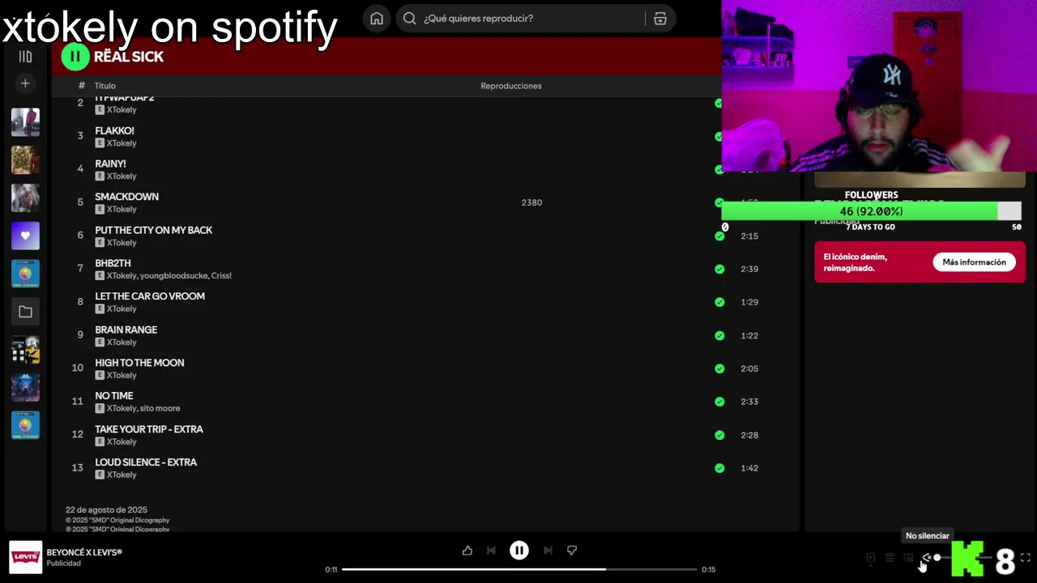Click the 2:39 duration for BHB2TH
This screenshot has height=583, width=1037.
[x=749, y=269]
